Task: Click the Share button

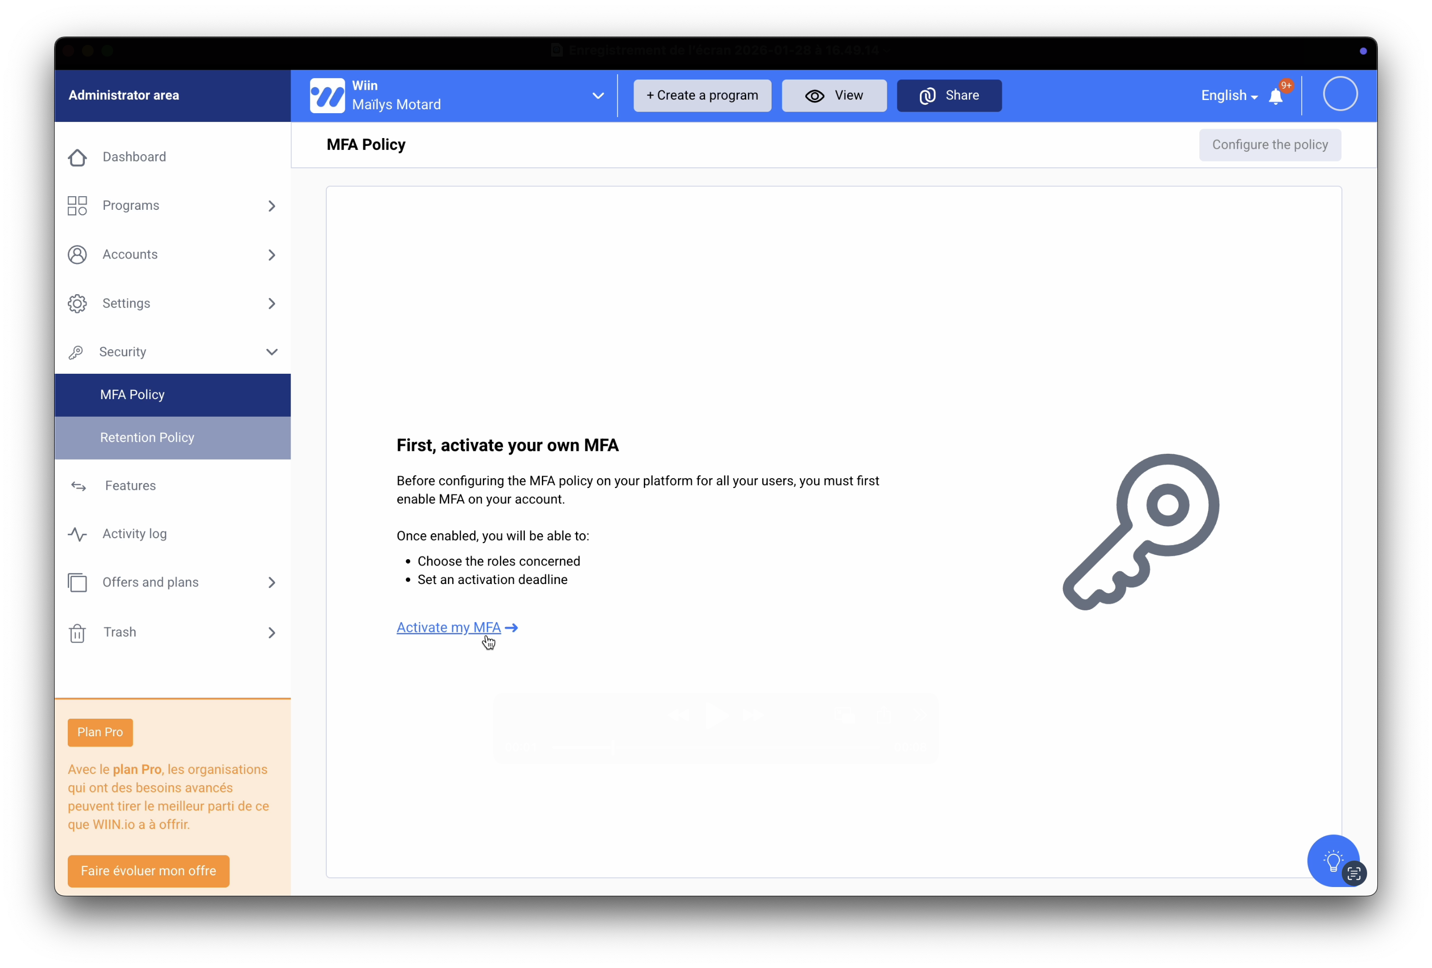Action: pos(949,96)
